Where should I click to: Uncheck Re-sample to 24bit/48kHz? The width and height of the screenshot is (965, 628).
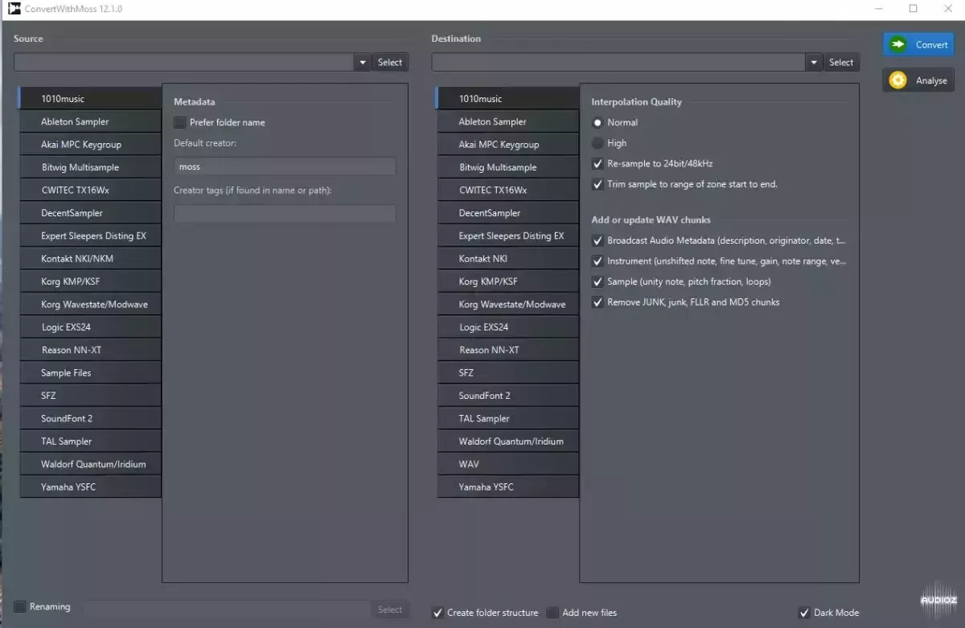pyautogui.click(x=597, y=163)
